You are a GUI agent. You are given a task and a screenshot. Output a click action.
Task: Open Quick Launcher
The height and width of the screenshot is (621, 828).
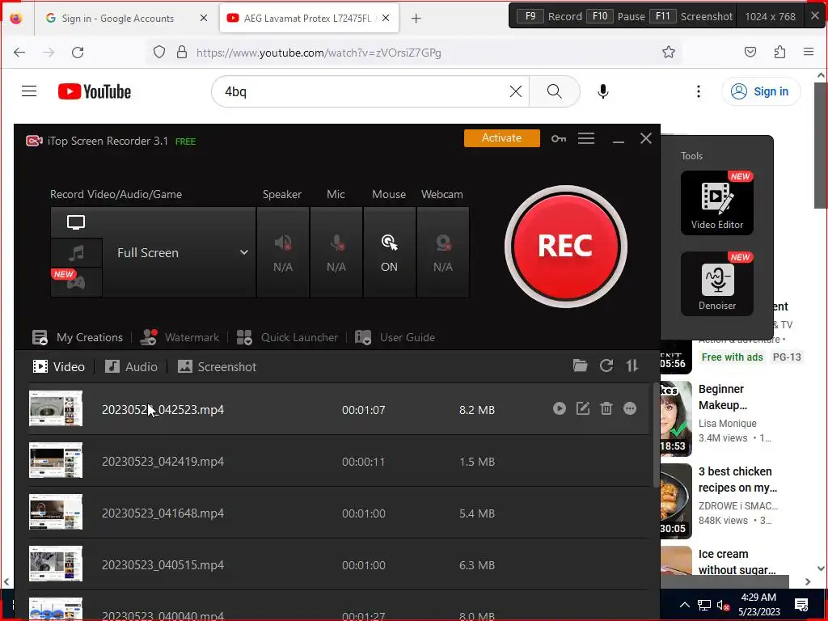287,337
